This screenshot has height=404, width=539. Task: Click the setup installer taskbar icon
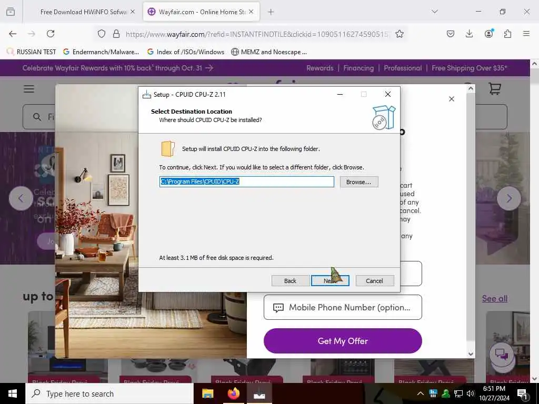259,393
